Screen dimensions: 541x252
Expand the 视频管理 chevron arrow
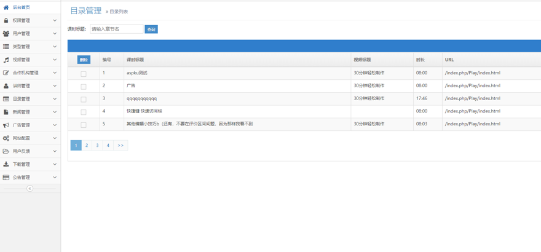point(55,60)
